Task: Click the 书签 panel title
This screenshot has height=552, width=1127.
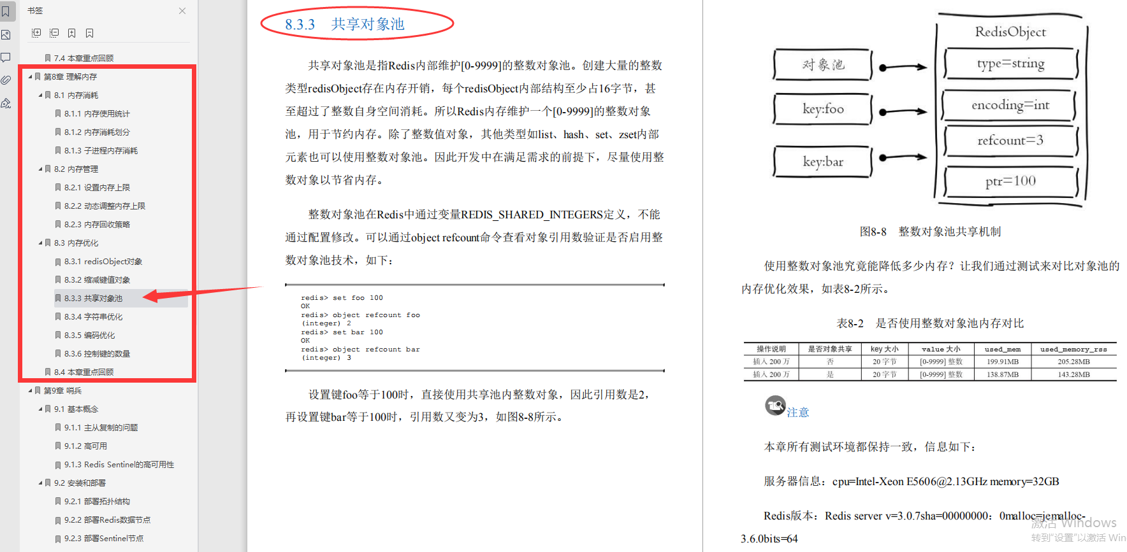Action: (35, 11)
